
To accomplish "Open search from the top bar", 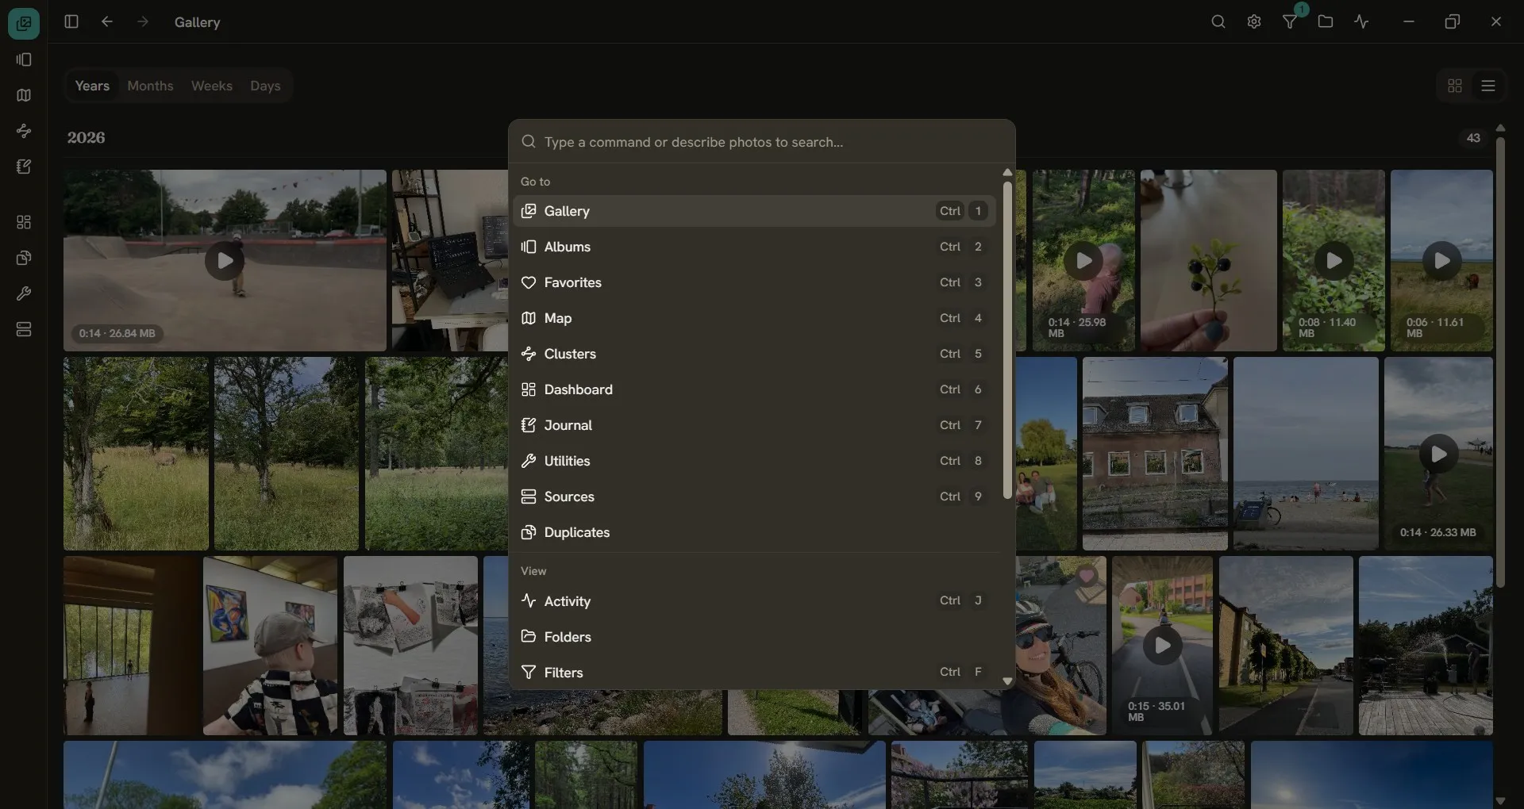I will tap(1218, 22).
